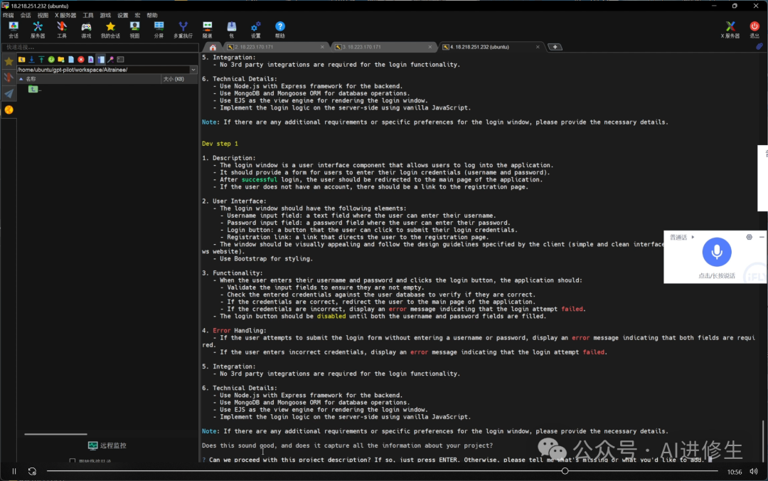The height and width of the screenshot is (481, 768).
Task: Open the 工具 Swiss-knife toolbar icon
Action: tap(62, 29)
